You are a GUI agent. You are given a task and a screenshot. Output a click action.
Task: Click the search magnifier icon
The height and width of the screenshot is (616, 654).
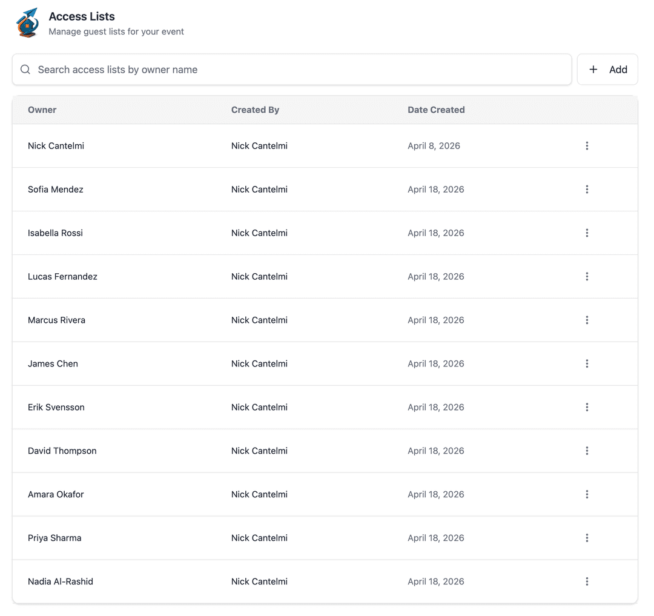(x=25, y=69)
